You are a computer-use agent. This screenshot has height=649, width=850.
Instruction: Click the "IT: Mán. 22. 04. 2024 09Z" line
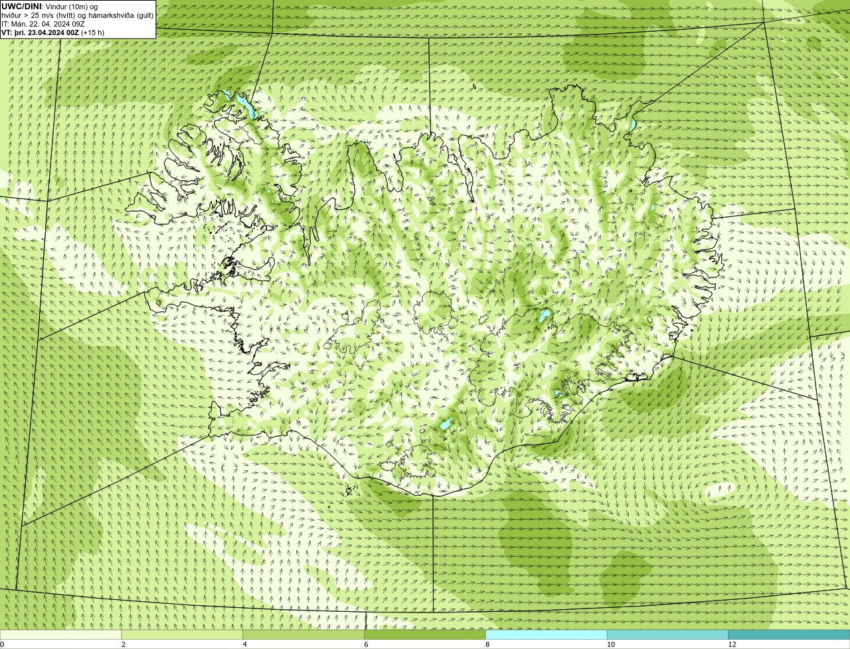pyautogui.click(x=43, y=24)
